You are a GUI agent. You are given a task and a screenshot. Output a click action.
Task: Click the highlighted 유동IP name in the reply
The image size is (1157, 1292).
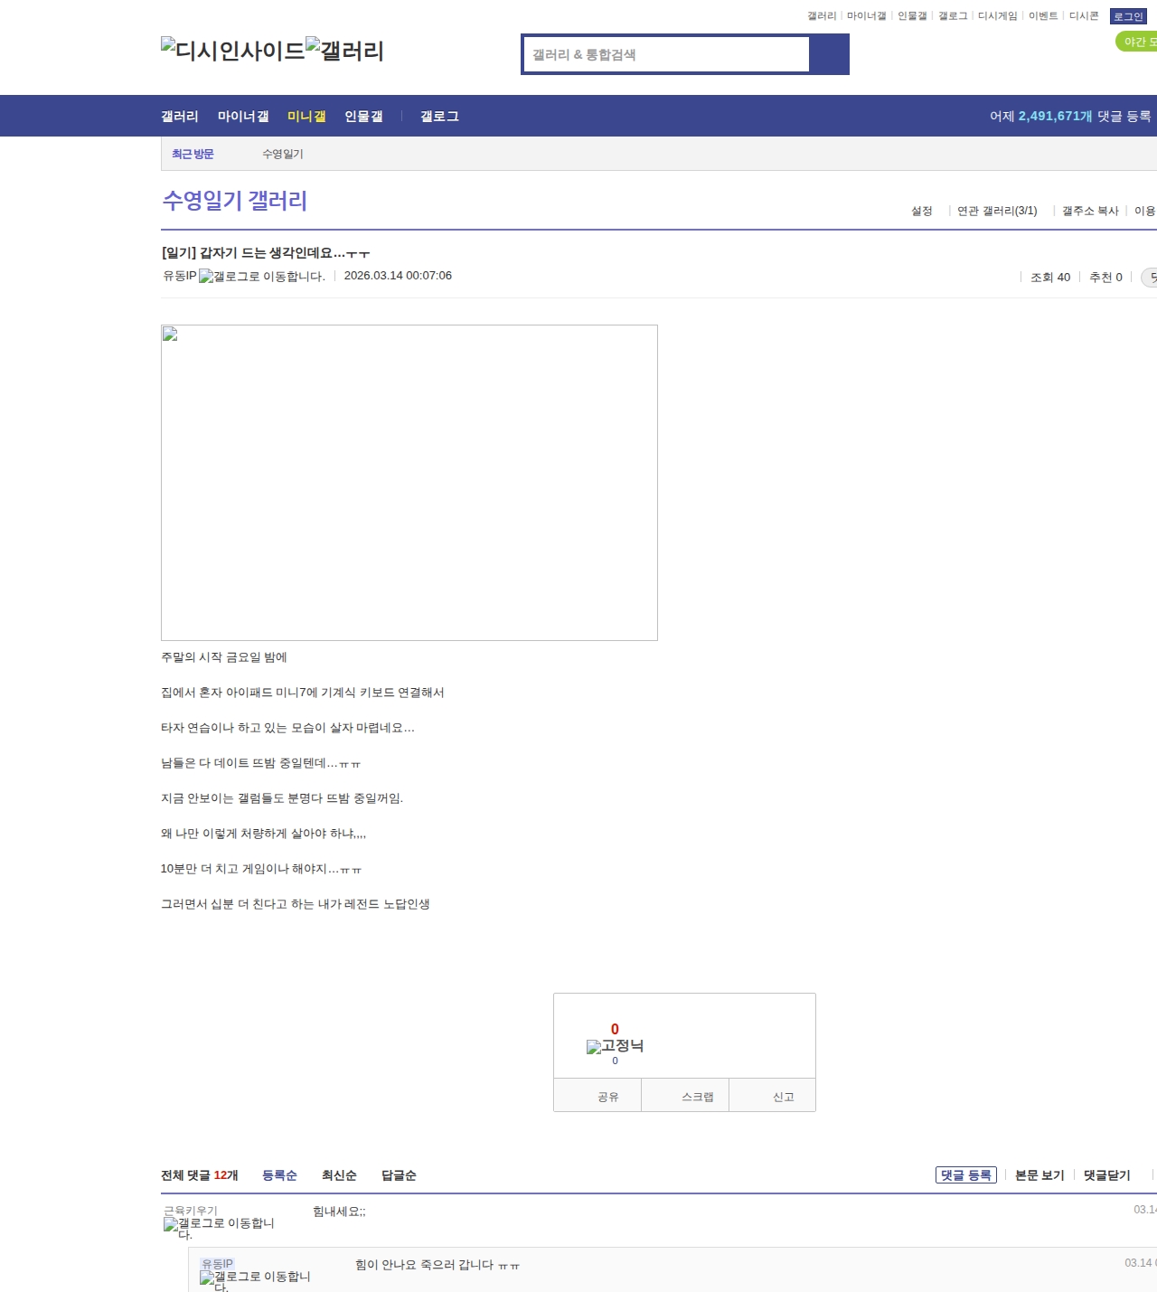pyautogui.click(x=217, y=1264)
